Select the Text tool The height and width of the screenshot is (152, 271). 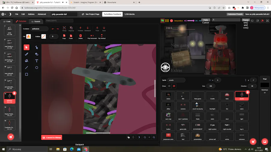pos(37,61)
